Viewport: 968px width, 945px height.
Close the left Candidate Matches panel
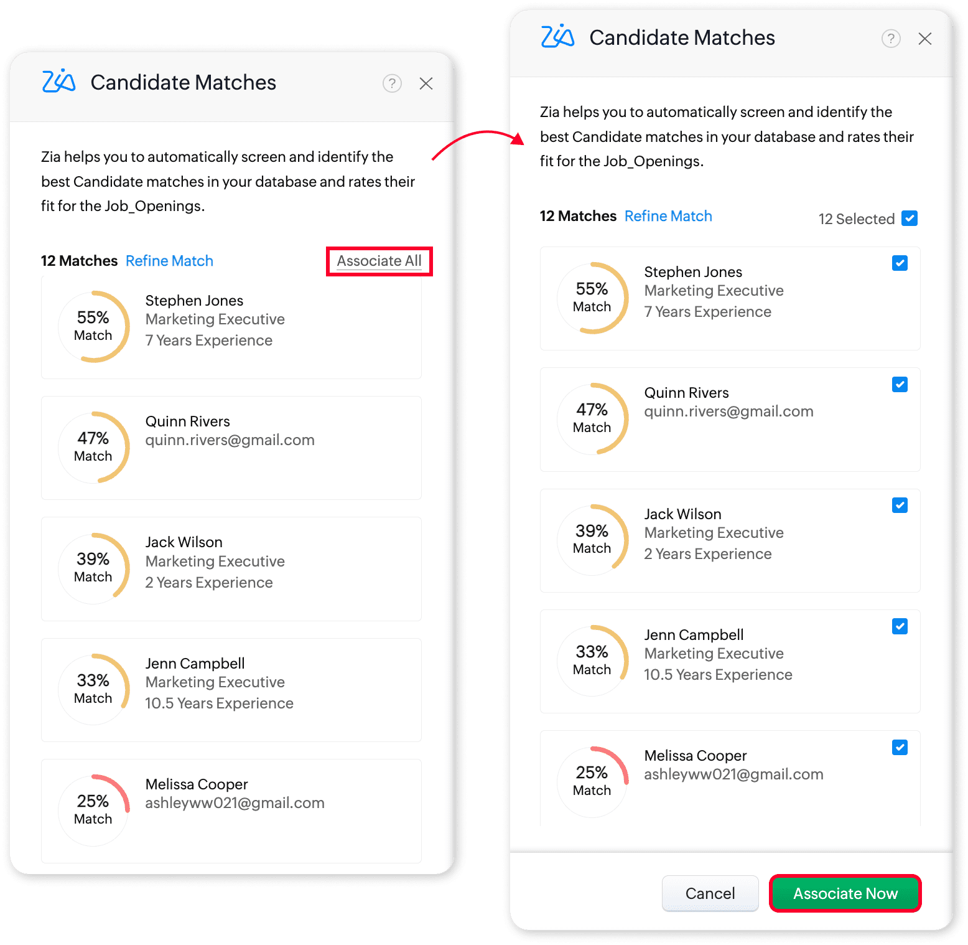[x=426, y=83]
